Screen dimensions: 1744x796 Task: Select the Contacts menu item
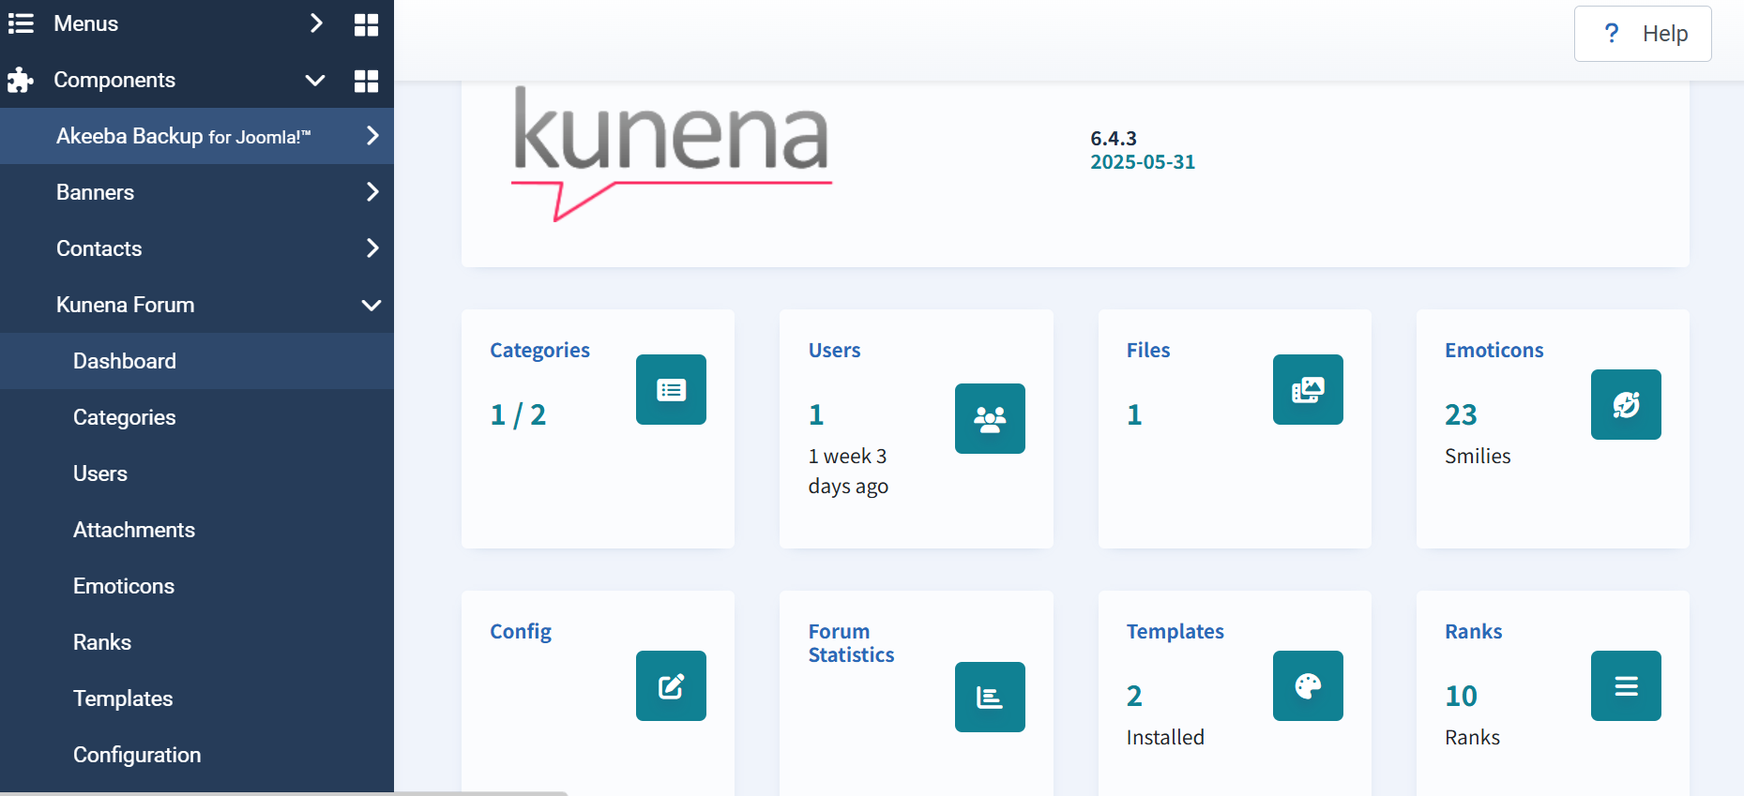point(197,248)
